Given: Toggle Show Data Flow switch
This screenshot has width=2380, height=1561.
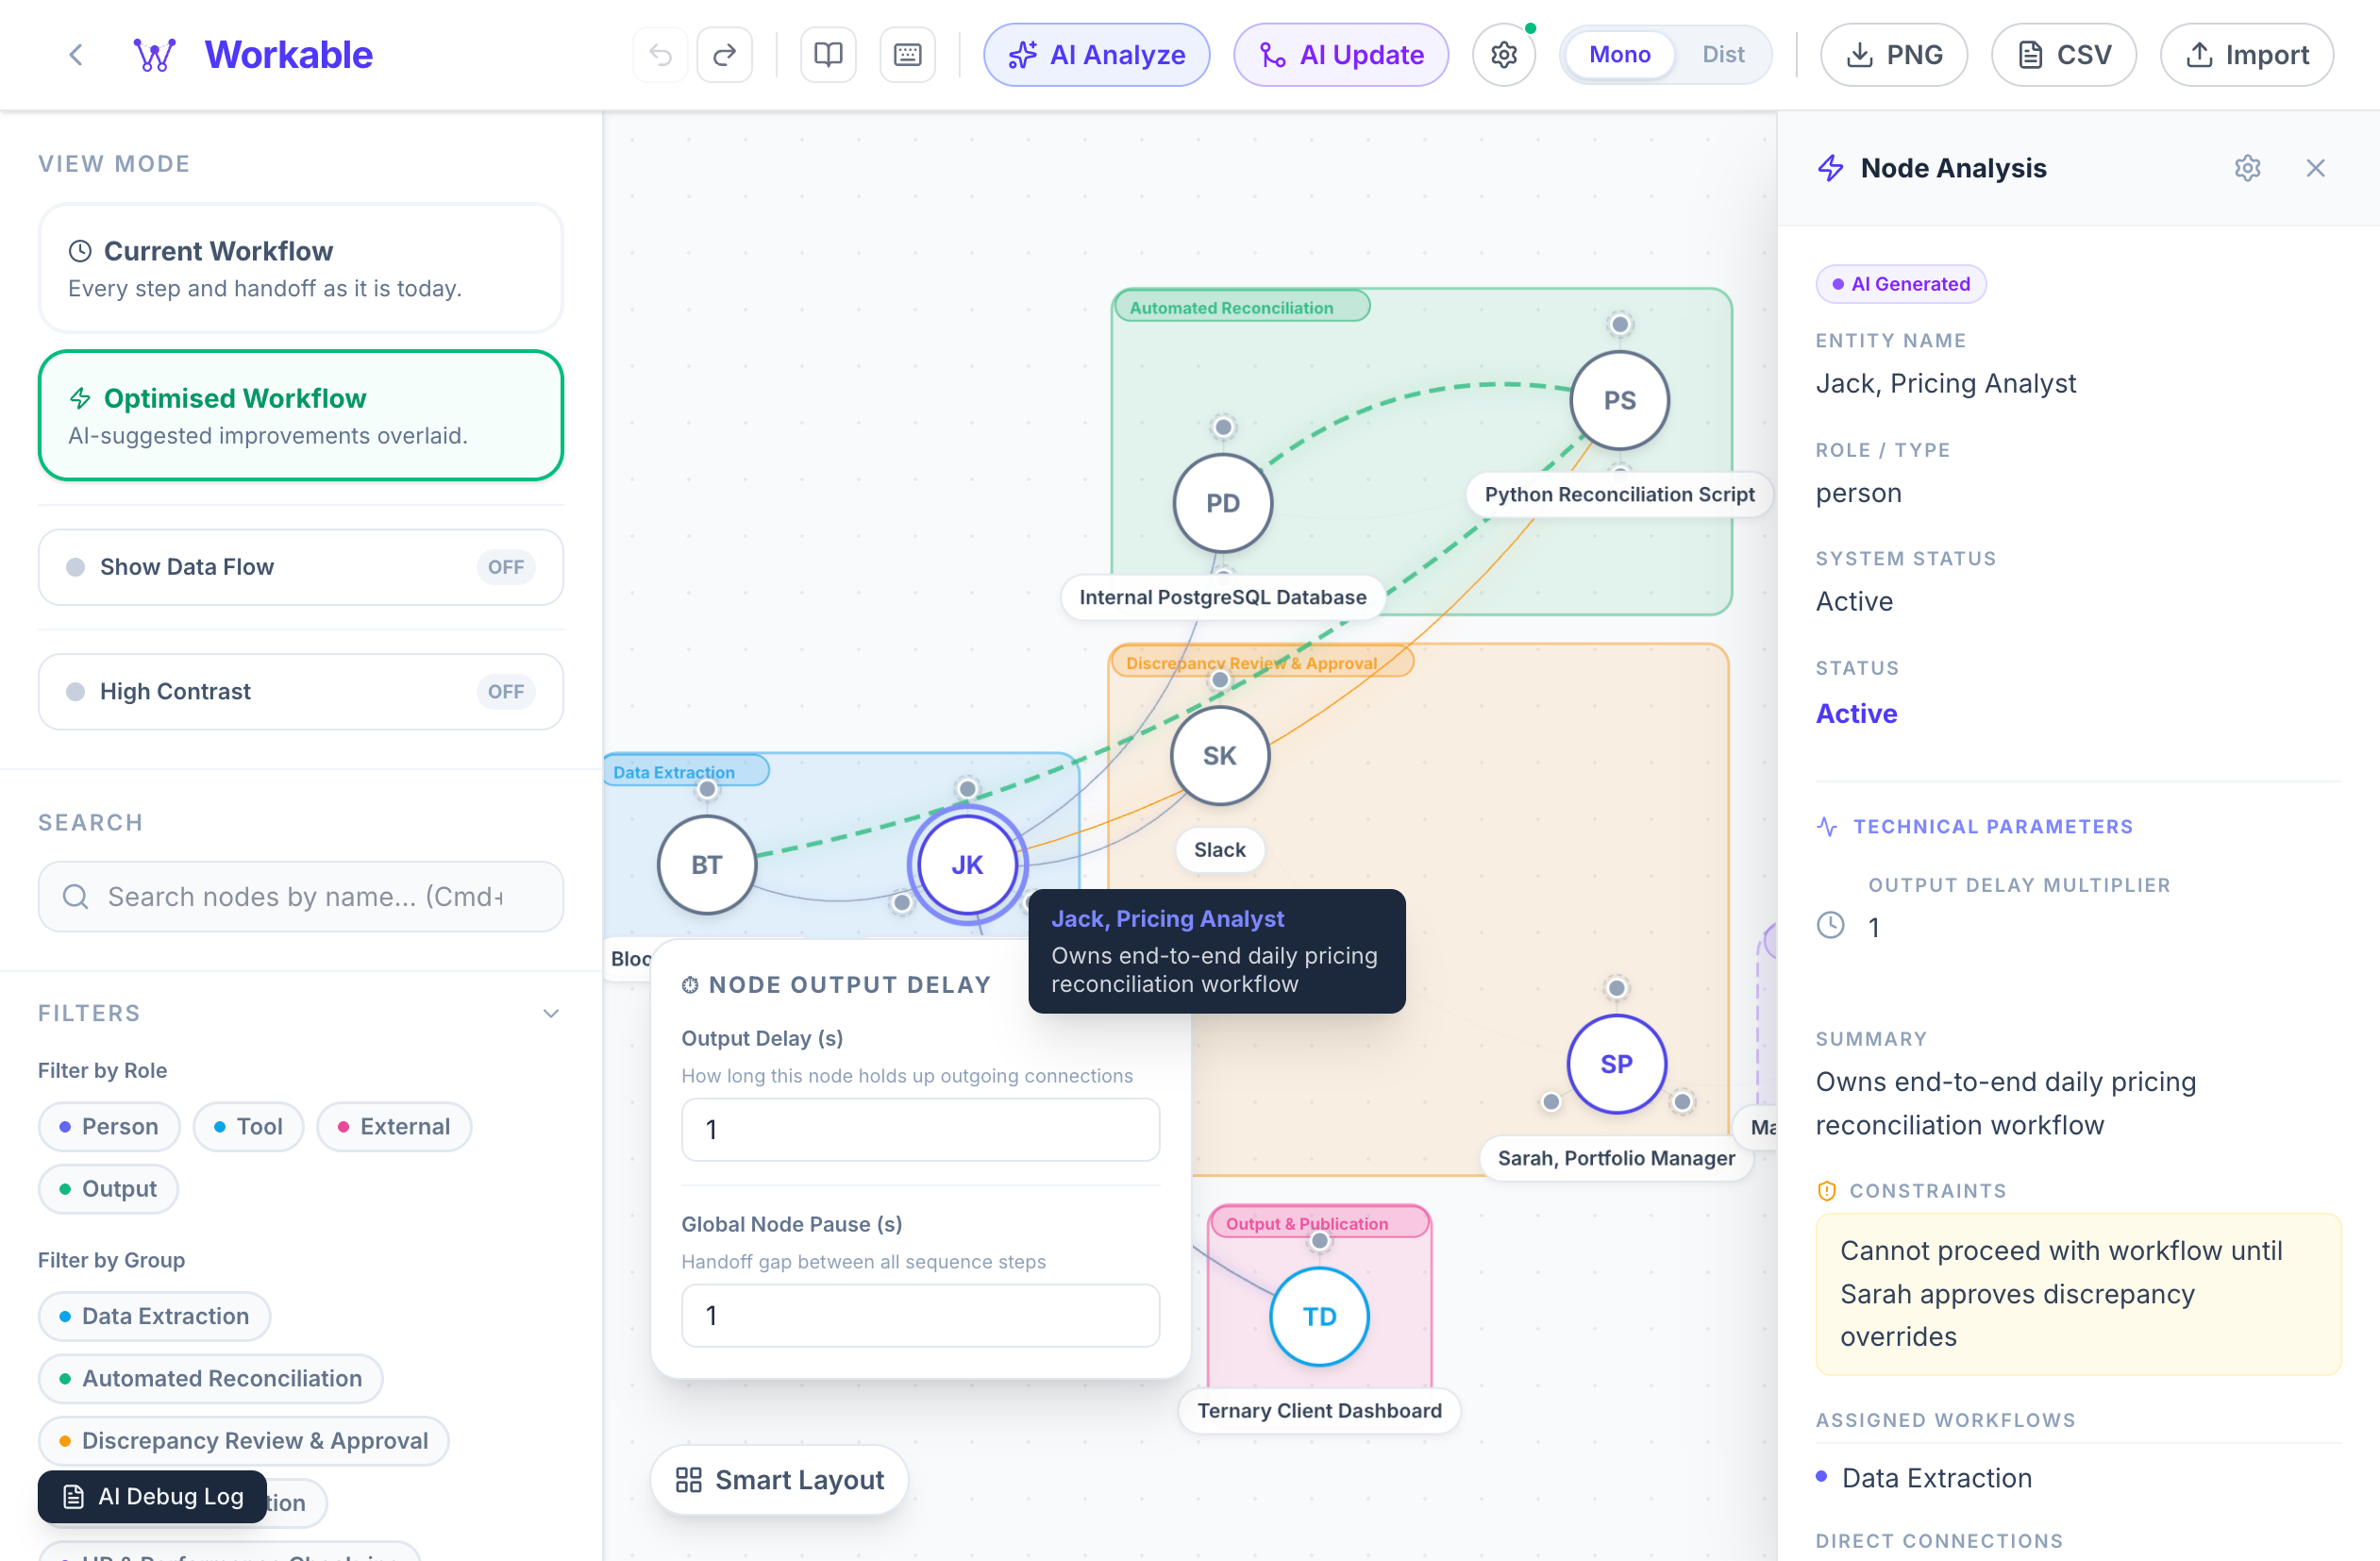Looking at the screenshot, I should coord(505,567).
